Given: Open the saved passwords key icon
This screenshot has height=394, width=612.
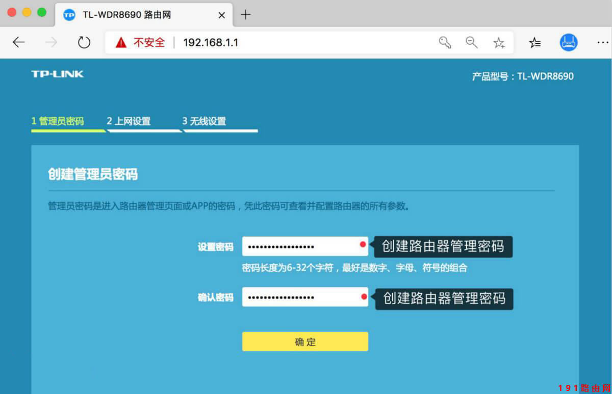Looking at the screenshot, I should tap(445, 43).
